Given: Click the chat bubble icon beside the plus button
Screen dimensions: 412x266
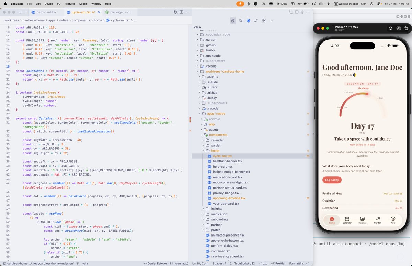Looking at the screenshot, I should pyautogui.click(x=20, y=12).
